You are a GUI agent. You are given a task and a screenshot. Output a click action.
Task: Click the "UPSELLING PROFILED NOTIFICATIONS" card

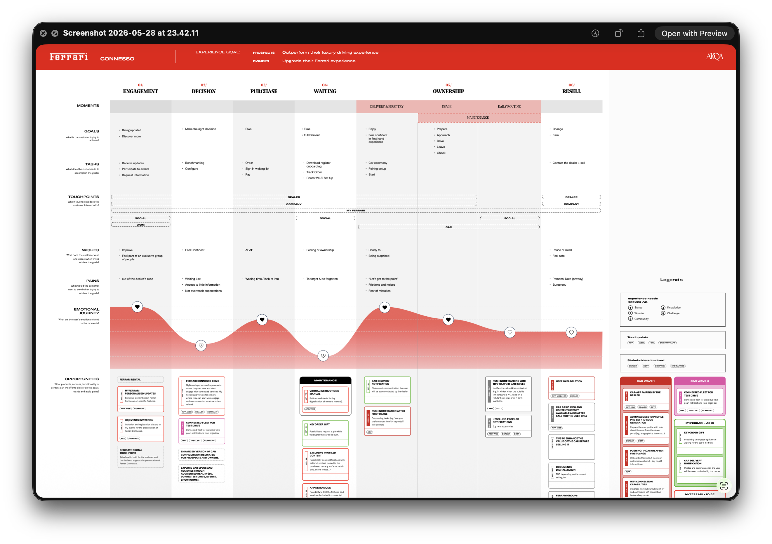point(508,426)
